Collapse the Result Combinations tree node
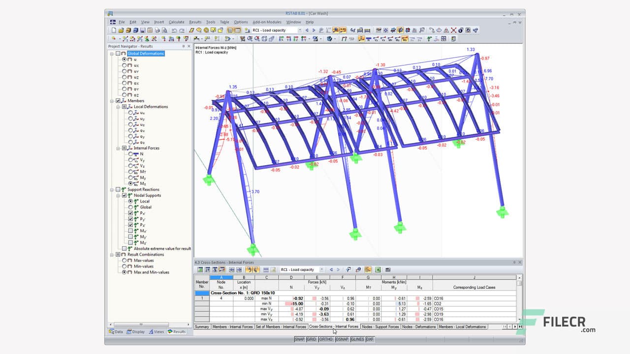This screenshot has width=630, height=354. click(112, 255)
